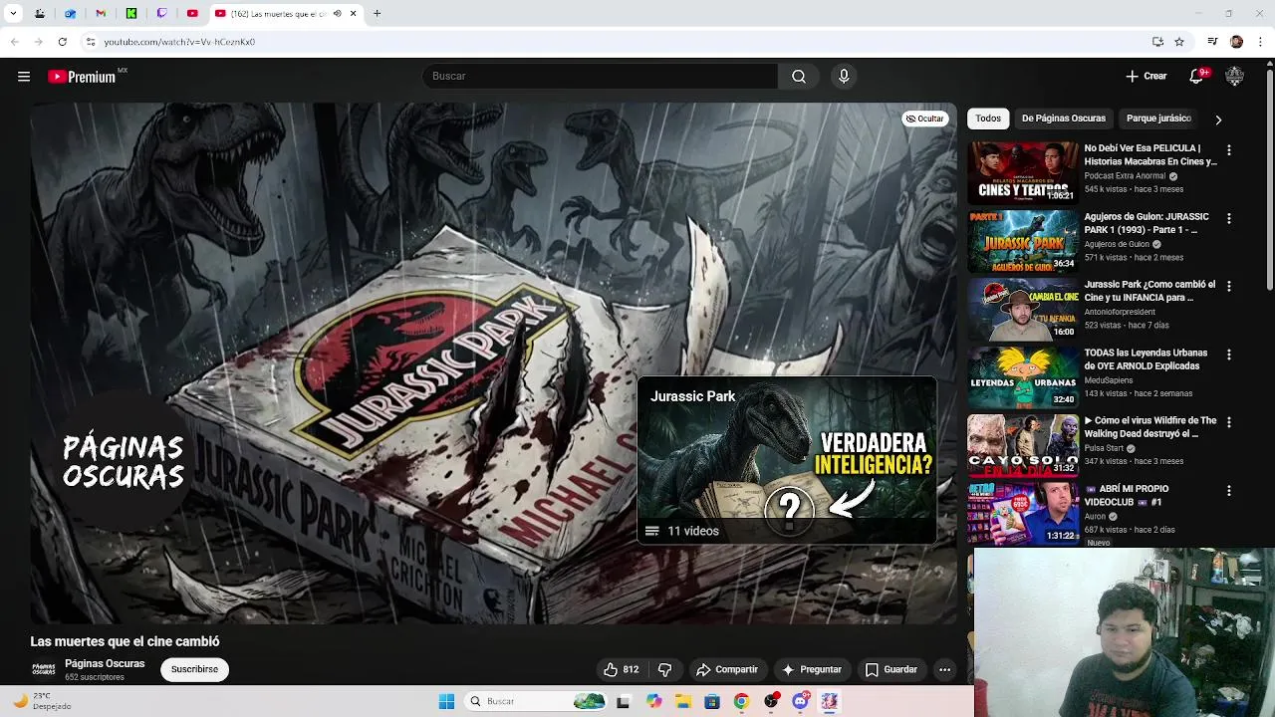1275x717 pixels.
Task: Like the video with 812 likes
Action: [x=621, y=669]
